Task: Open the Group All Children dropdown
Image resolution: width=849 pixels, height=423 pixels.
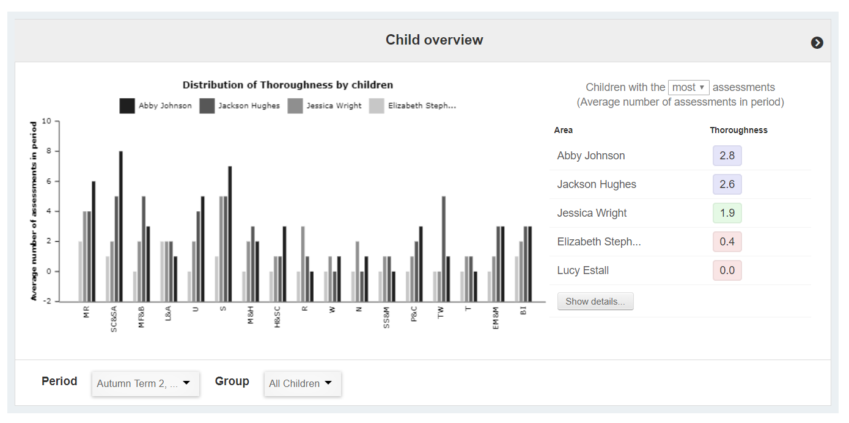Action: pos(302,383)
